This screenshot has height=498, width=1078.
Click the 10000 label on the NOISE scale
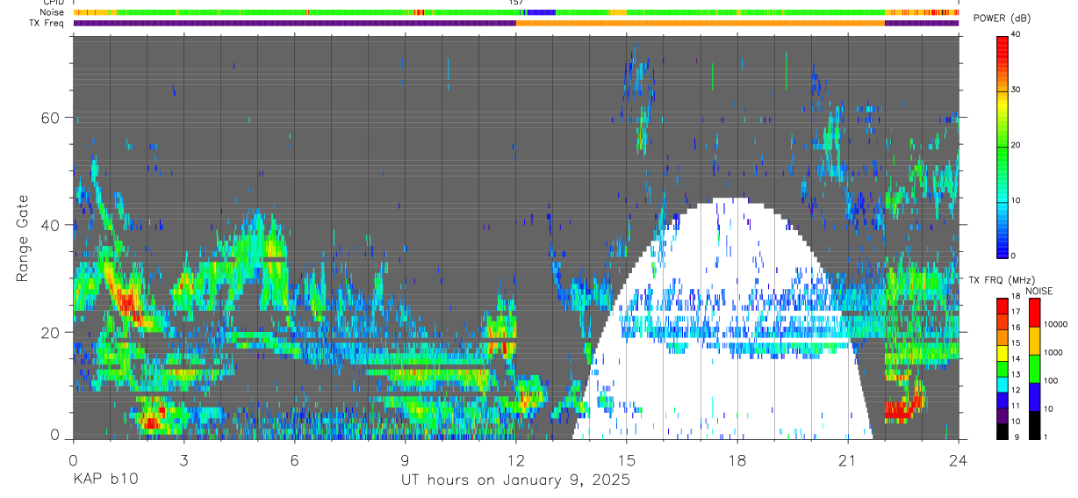point(1054,324)
